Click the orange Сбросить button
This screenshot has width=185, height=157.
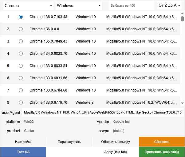coord(162,142)
